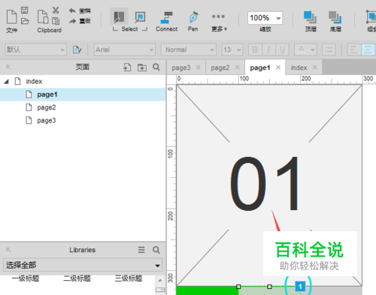Click the green rectangle on canvas
The width and height of the screenshot is (376, 295).
pos(208,290)
